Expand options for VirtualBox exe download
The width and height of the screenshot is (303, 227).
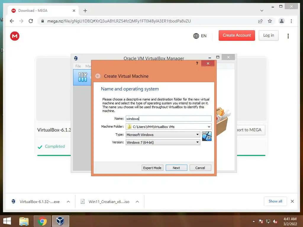pyautogui.click(x=68, y=202)
